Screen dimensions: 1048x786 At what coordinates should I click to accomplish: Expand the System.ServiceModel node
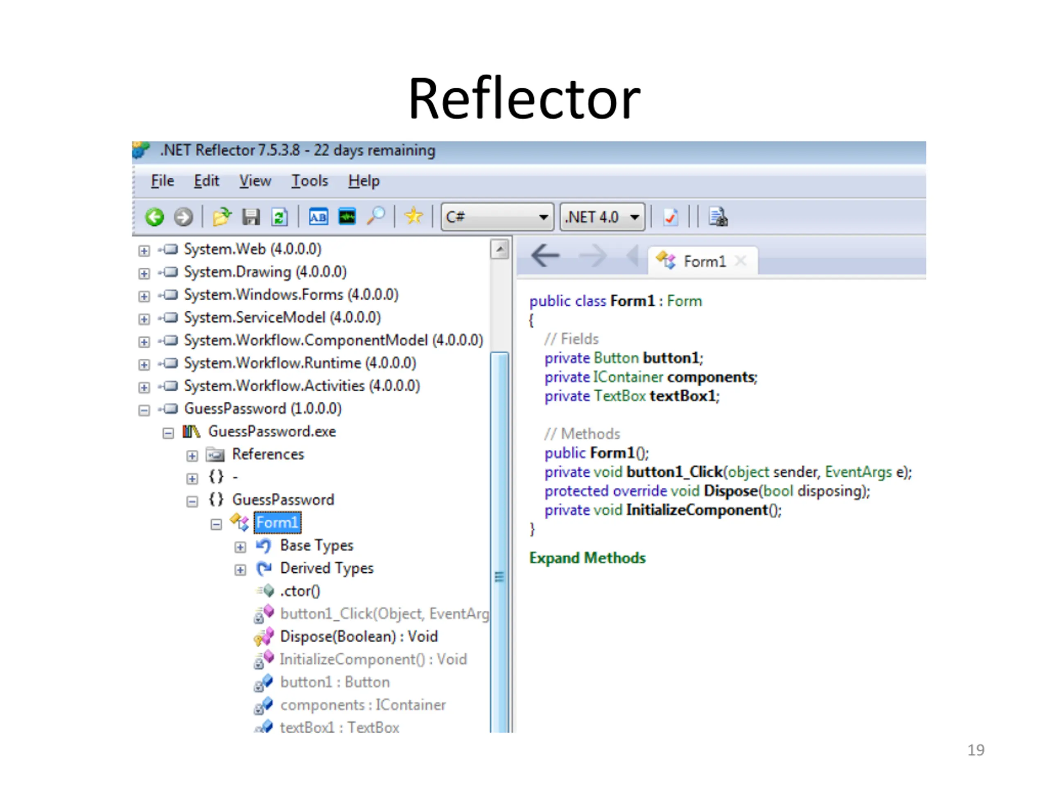144,319
